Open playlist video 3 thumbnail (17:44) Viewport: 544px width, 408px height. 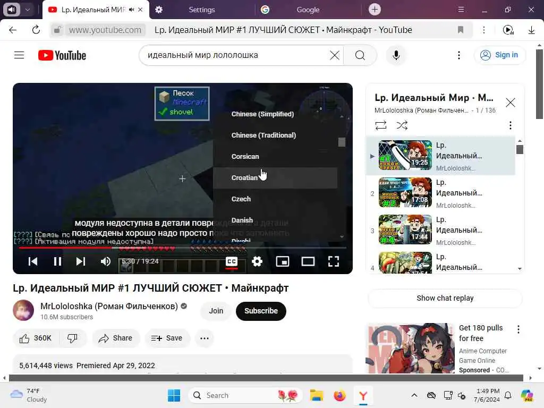(x=405, y=229)
